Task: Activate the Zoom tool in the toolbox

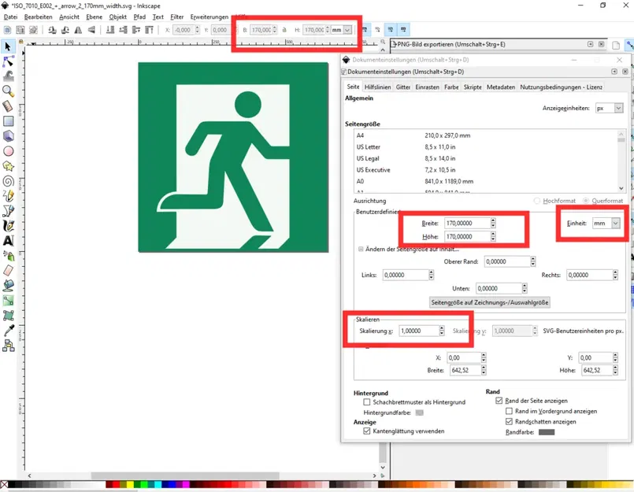Action: 9,90
